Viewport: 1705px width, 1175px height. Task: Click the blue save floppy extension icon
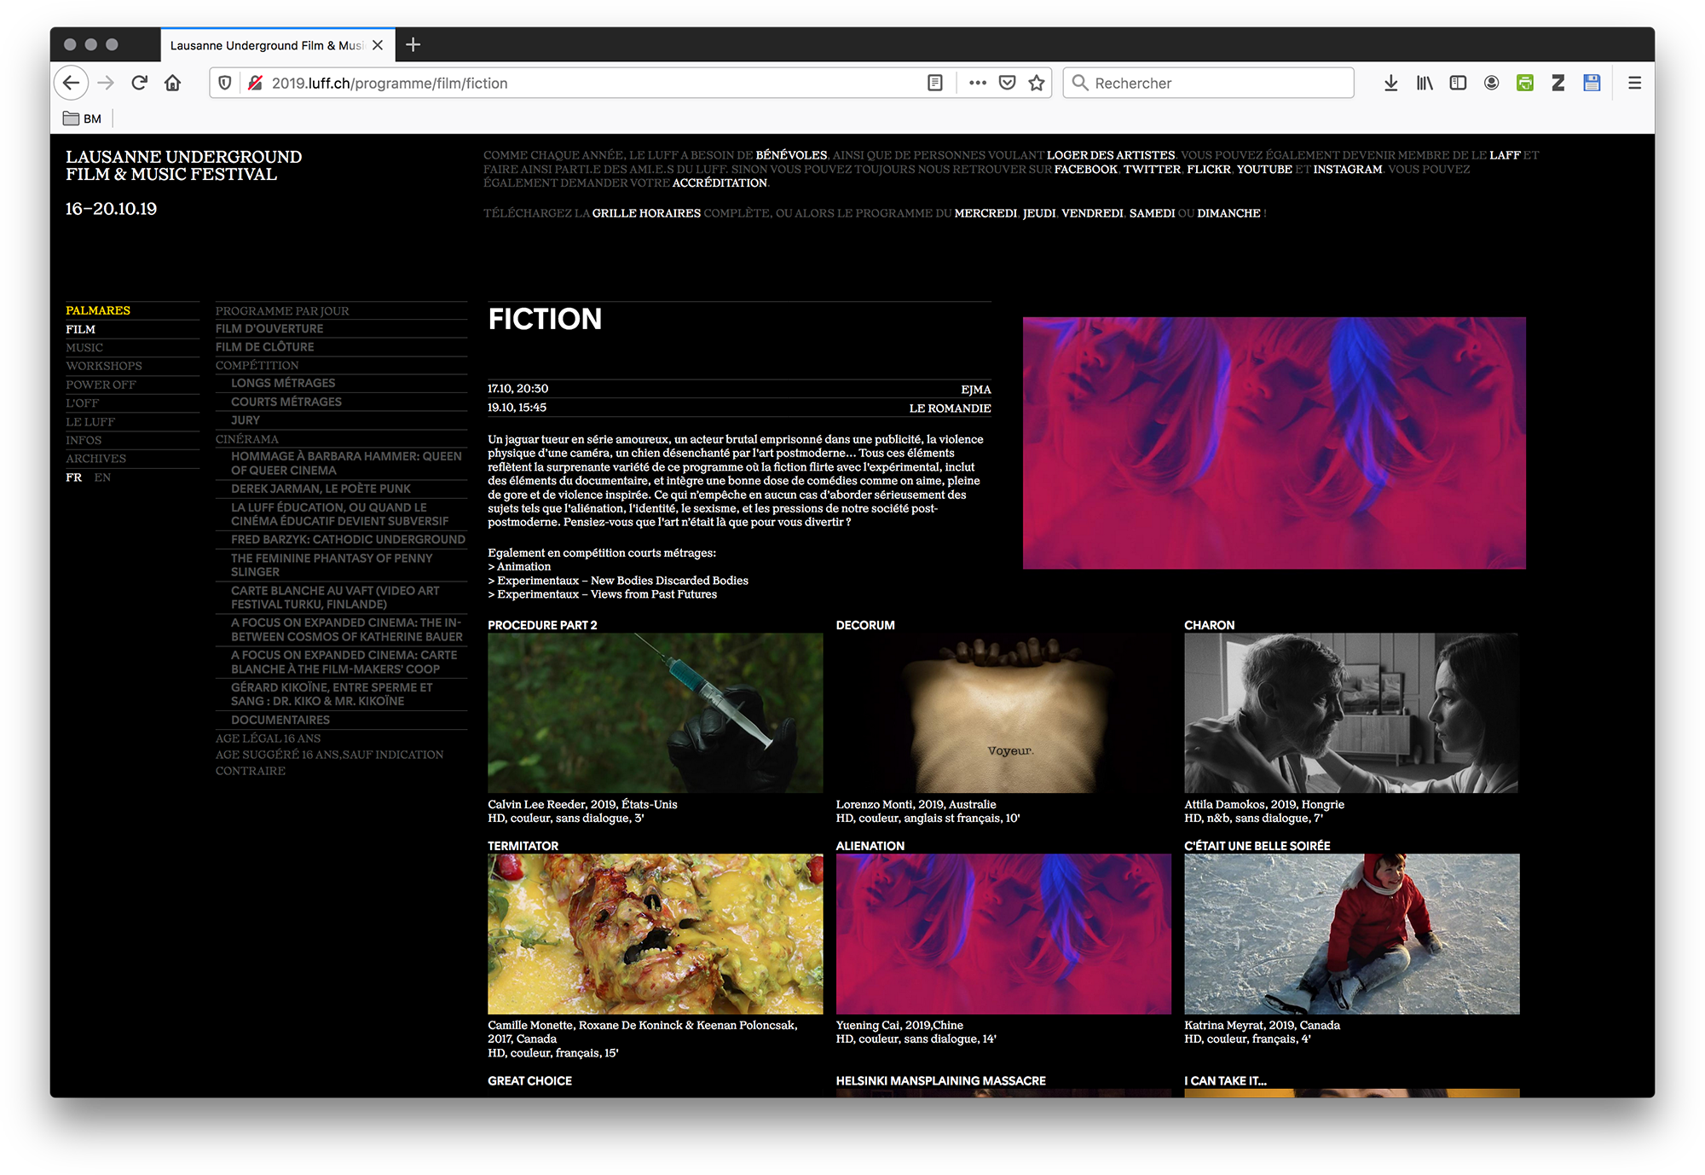[1592, 83]
